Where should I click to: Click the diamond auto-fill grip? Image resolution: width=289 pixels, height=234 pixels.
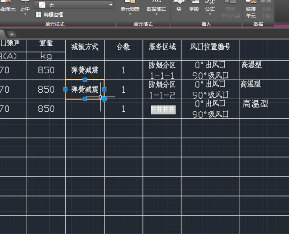coord(104,100)
